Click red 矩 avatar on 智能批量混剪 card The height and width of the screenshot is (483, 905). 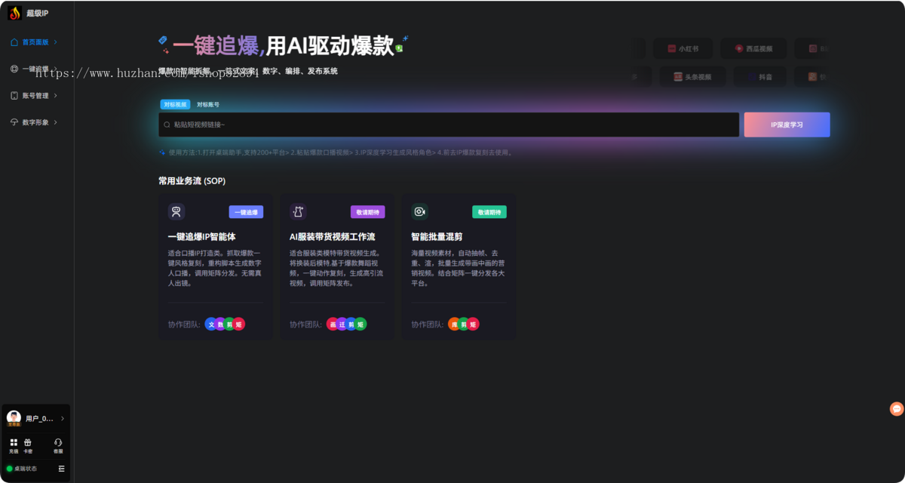tap(473, 325)
